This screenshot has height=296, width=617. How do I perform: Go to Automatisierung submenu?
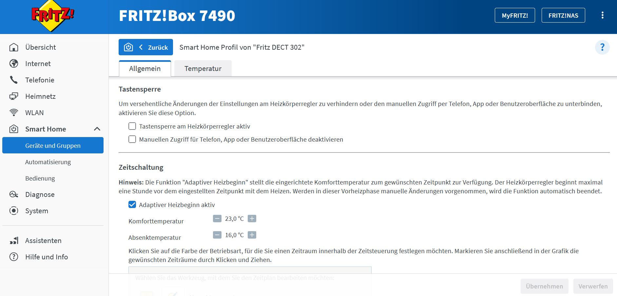[x=48, y=162]
